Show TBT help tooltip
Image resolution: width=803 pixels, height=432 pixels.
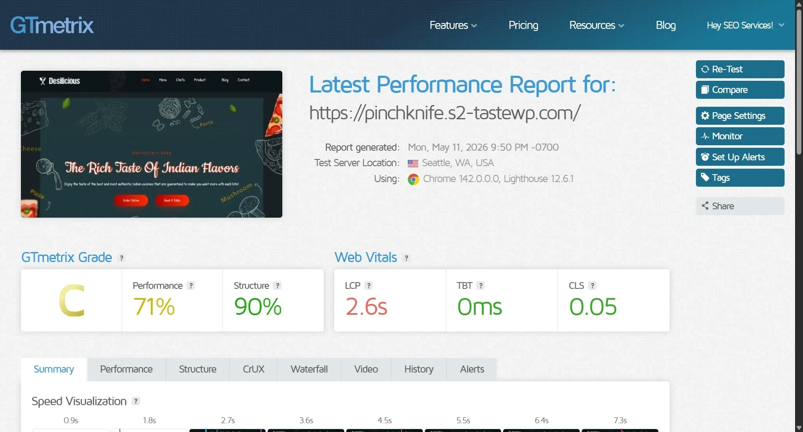pyautogui.click(x=481, y=285)
